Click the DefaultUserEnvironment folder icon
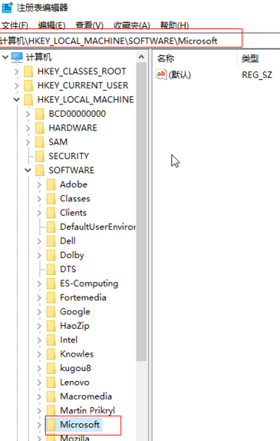Viewport: 280px width, 441px height. (x=51, y=227)
